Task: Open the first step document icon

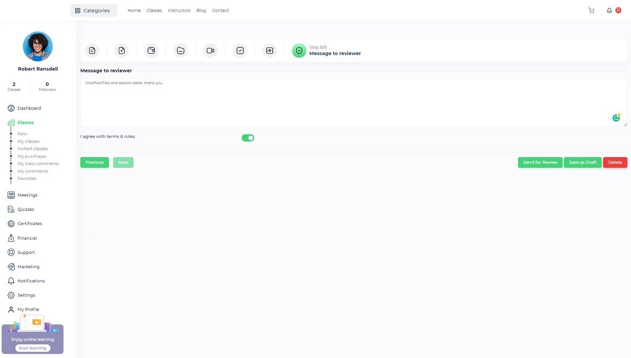Action: click(92, 50)
